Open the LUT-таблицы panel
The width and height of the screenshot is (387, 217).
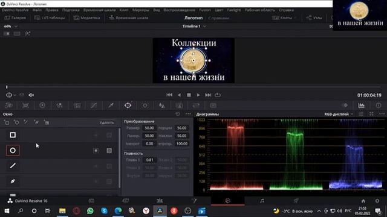point(50,17)
